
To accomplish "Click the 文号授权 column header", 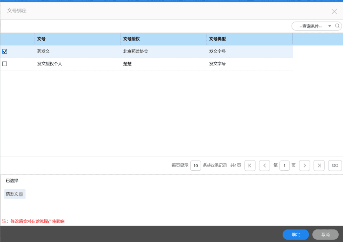I will click(164, 39).
